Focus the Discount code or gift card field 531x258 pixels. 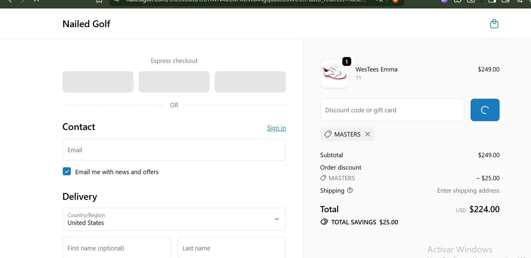click(x=392, y=110)
